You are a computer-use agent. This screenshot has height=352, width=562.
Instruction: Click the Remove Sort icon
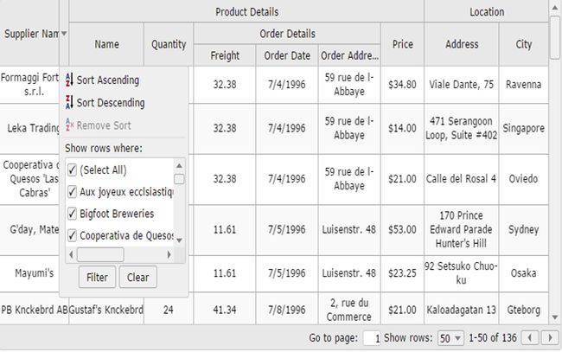click(x=69, y=125)
